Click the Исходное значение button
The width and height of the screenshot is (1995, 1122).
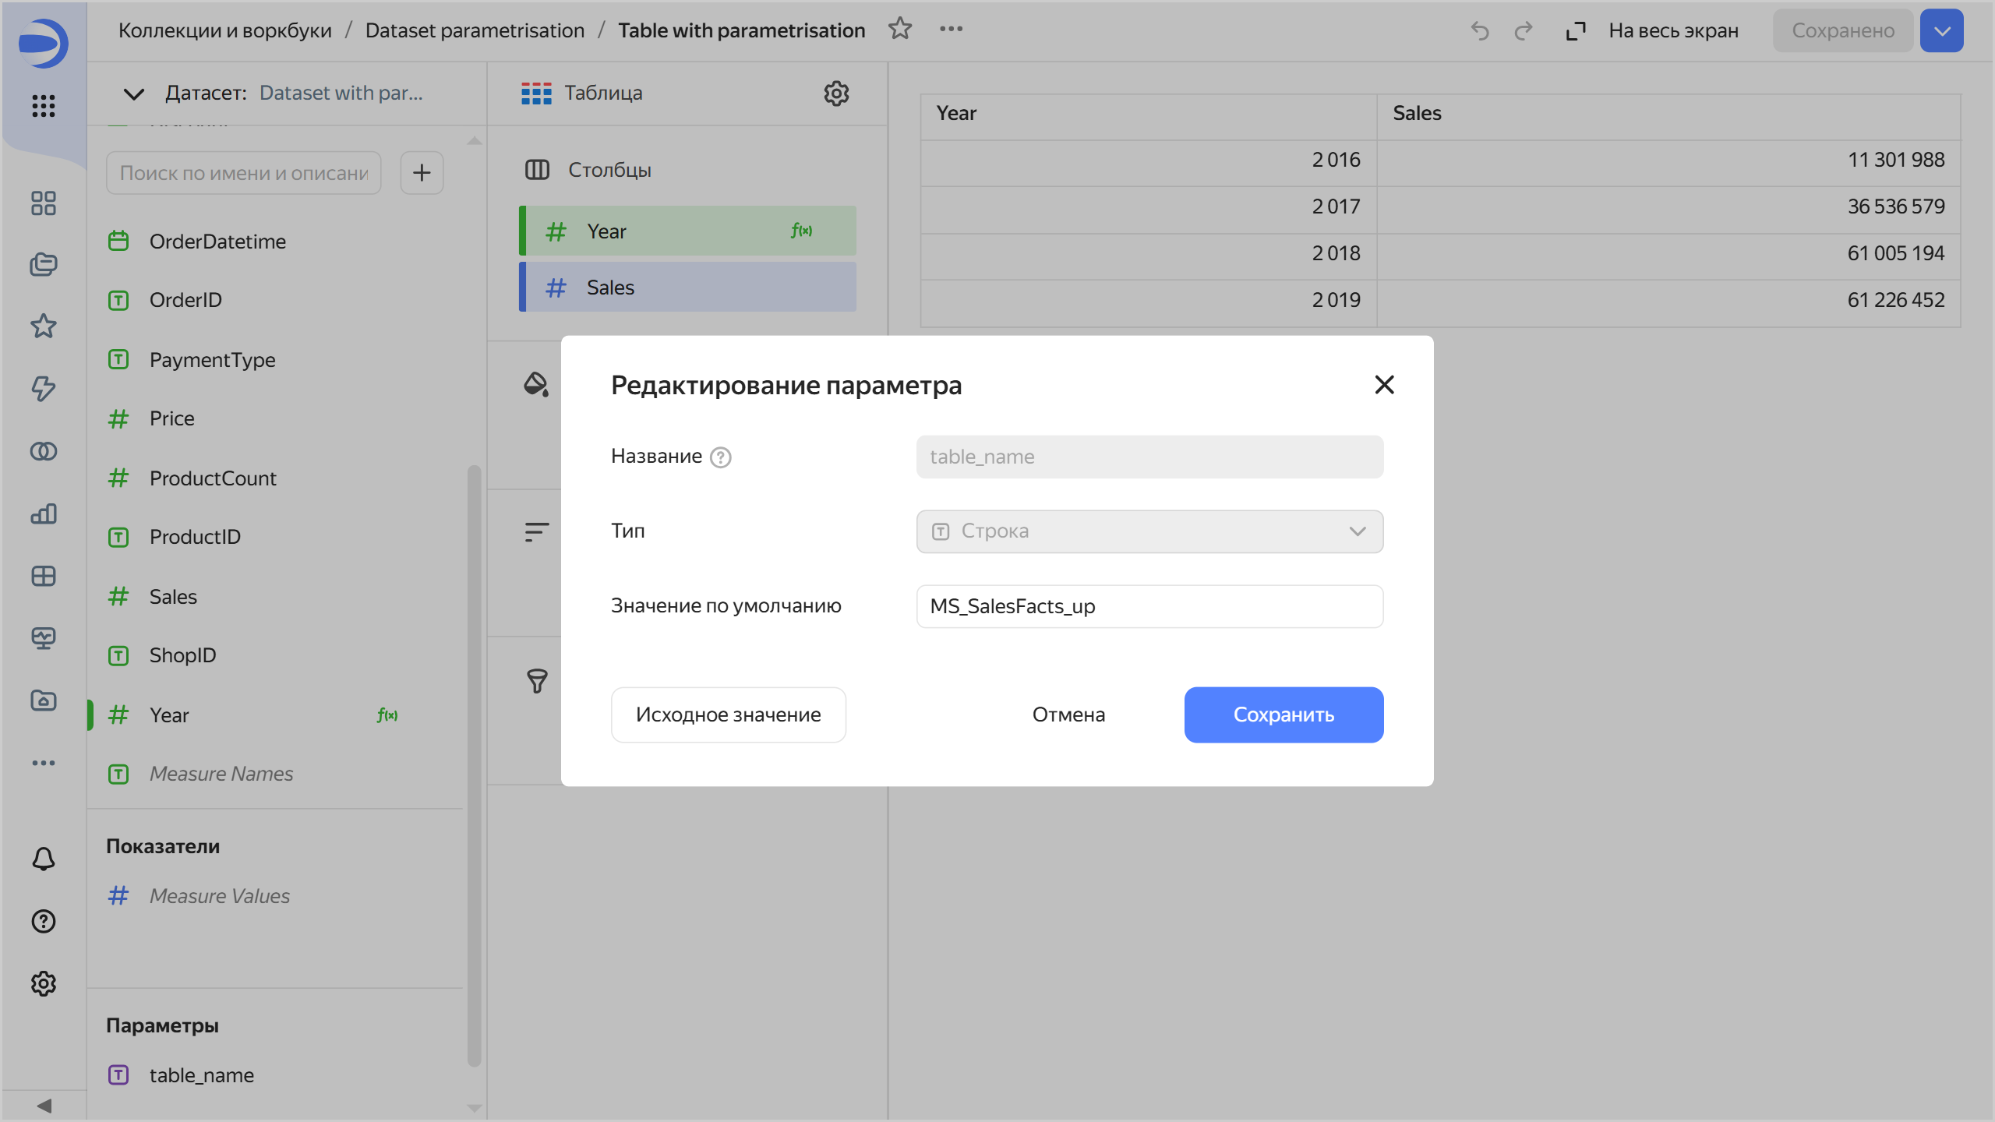pos(728,714)
